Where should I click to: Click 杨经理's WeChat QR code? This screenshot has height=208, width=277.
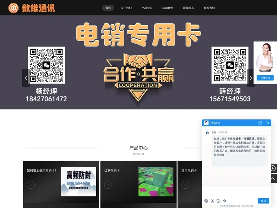47,65
